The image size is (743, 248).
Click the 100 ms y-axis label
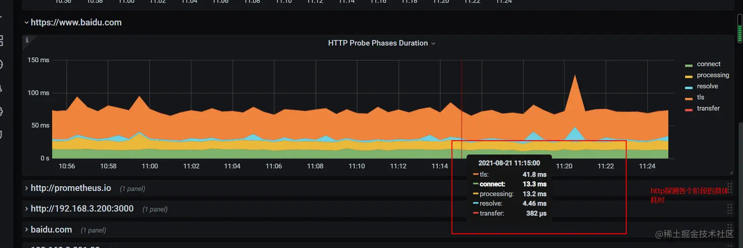pos(38,93)
